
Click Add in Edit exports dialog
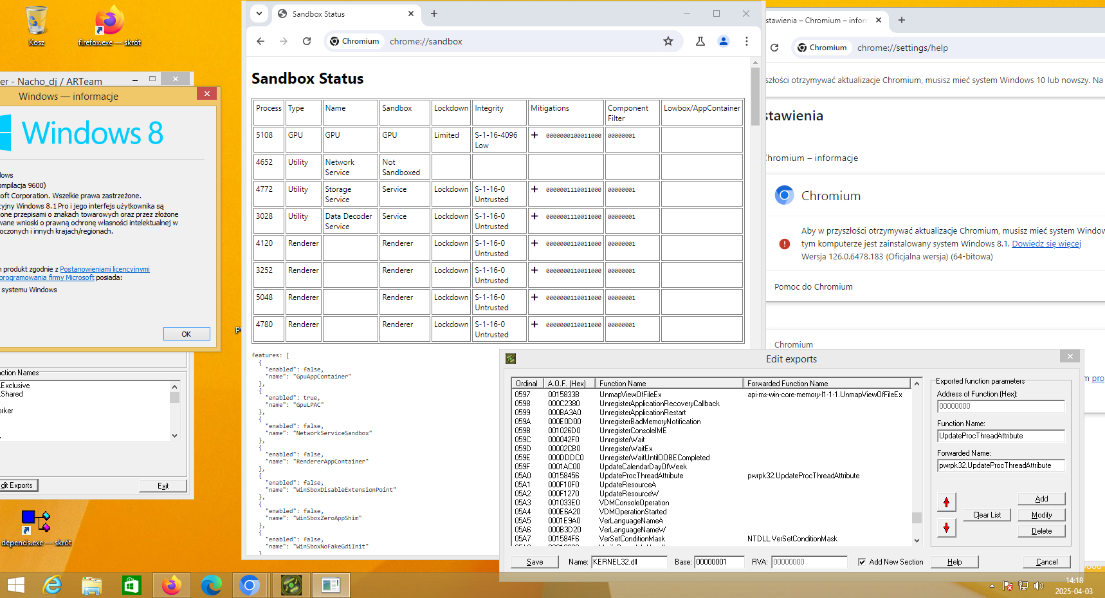coord(1041,499)
